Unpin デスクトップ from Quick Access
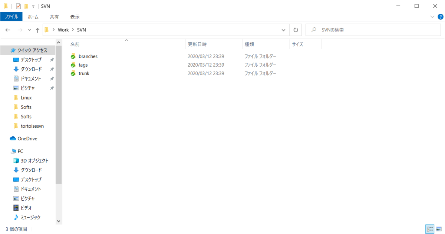Screen dimensions: 445x234 point(52,60)
